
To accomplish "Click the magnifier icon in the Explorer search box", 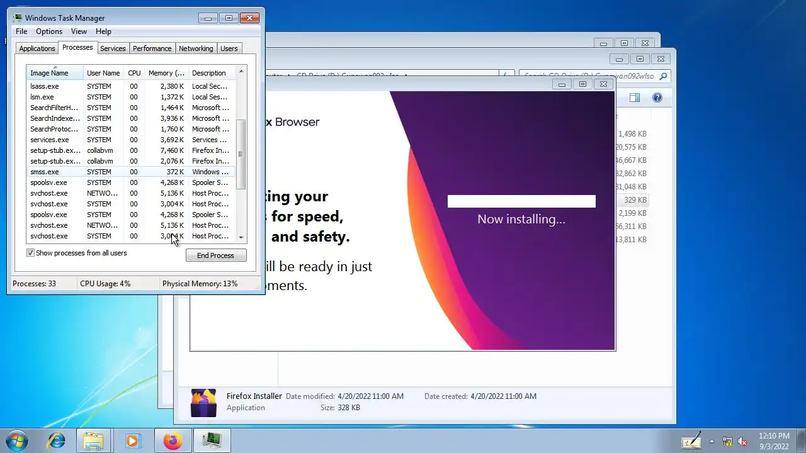I will [x=663, y=76].
